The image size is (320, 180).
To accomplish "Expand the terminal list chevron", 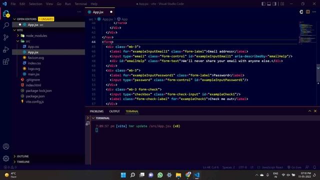I will click(x=88, y=118).
